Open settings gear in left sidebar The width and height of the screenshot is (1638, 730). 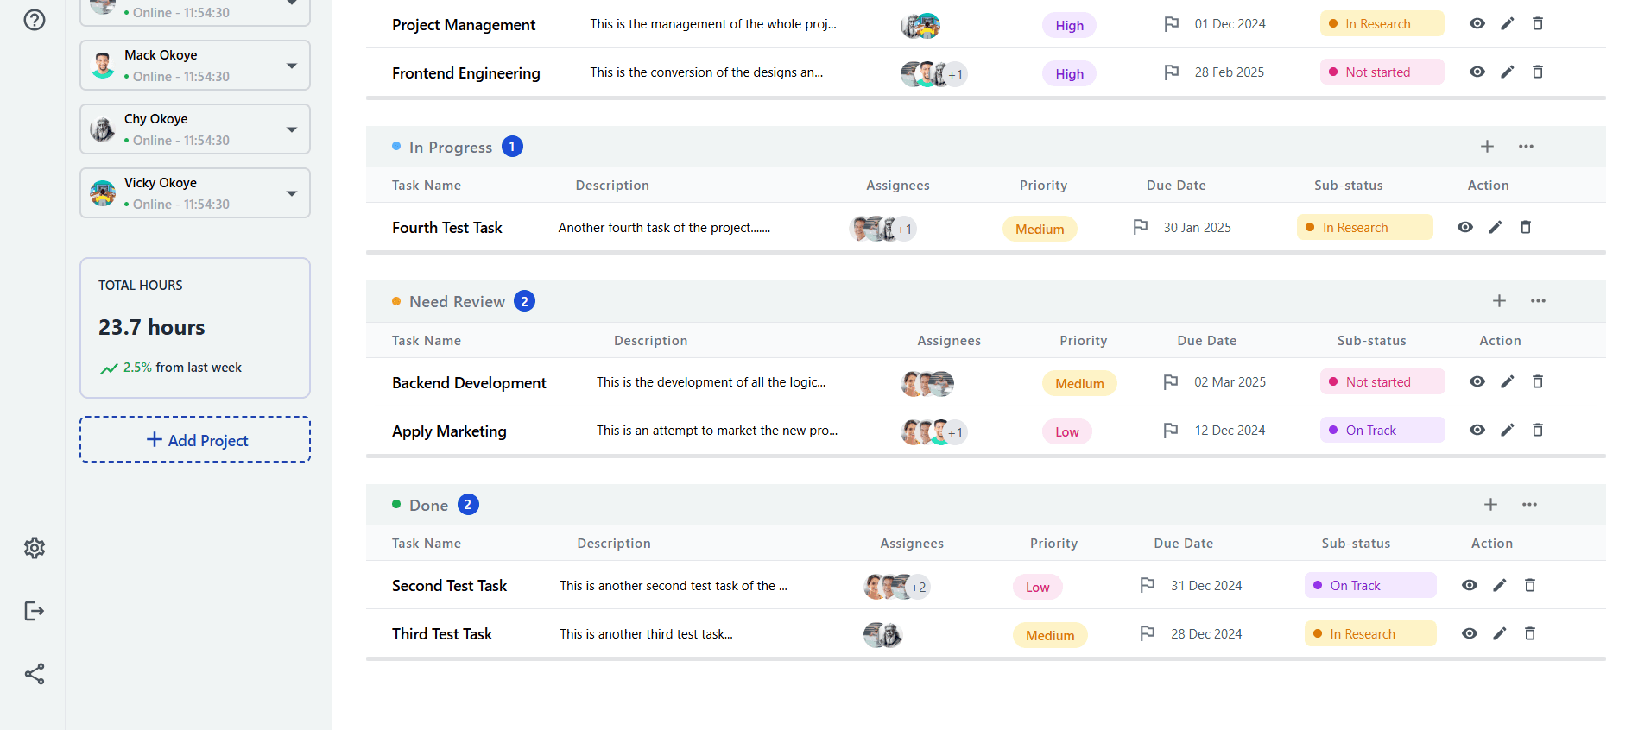pos(35,548)
